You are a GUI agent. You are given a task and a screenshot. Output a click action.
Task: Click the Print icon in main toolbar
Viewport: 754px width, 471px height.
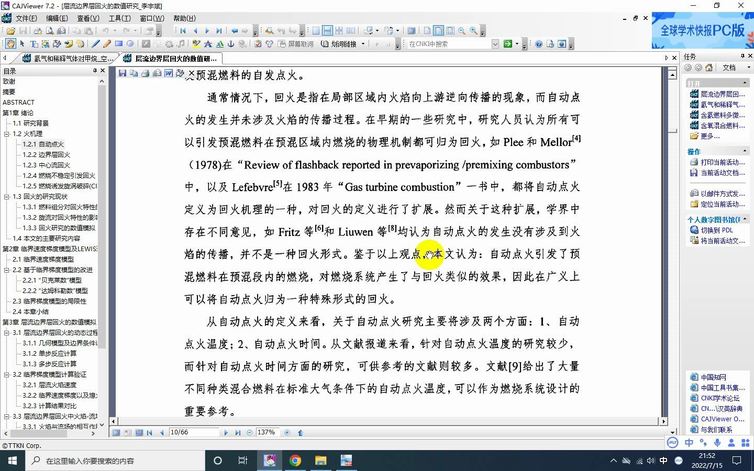click(x=38, y=31)
